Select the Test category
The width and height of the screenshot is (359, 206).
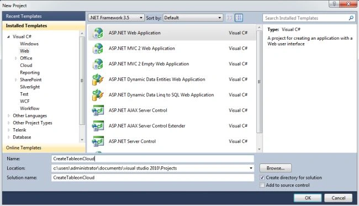24,94
